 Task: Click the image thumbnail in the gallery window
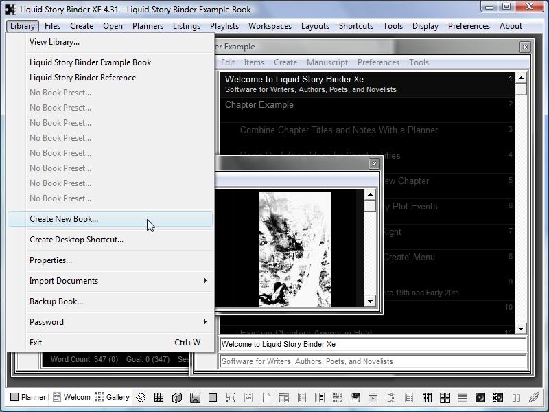294,249
